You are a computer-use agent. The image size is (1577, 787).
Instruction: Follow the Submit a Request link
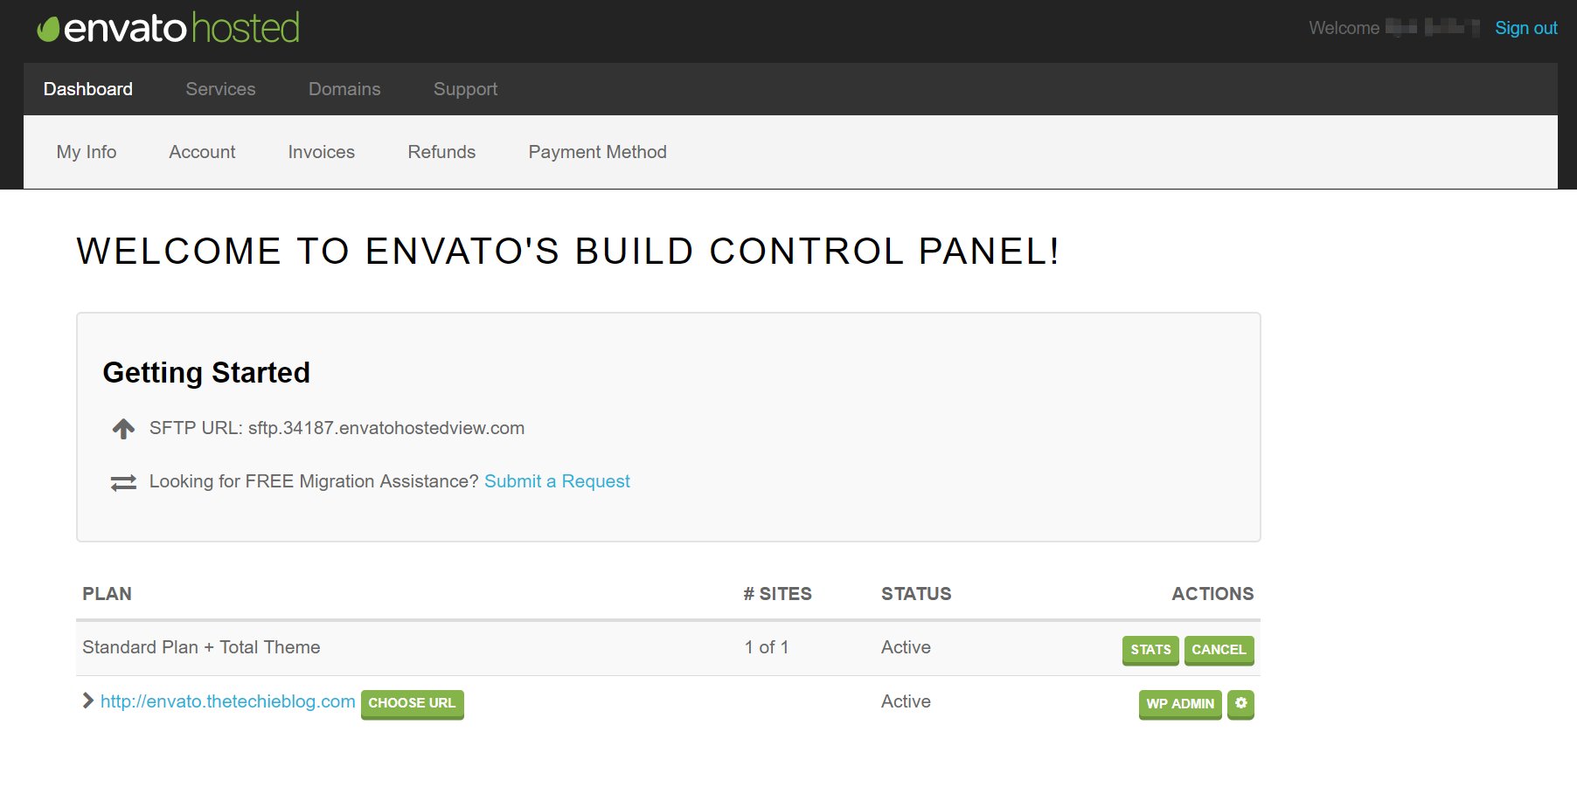click(x=557, y=481)
